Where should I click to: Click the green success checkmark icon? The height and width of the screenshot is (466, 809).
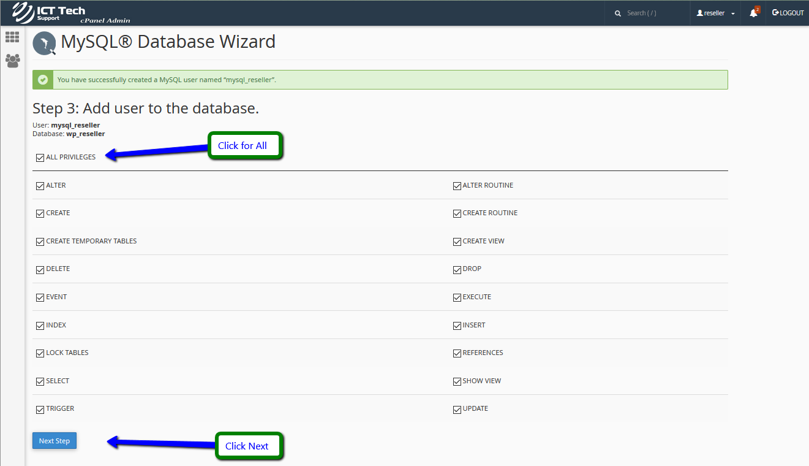tap(42, 80)
